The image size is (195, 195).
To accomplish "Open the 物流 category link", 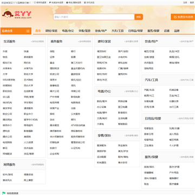I will 5,57.
